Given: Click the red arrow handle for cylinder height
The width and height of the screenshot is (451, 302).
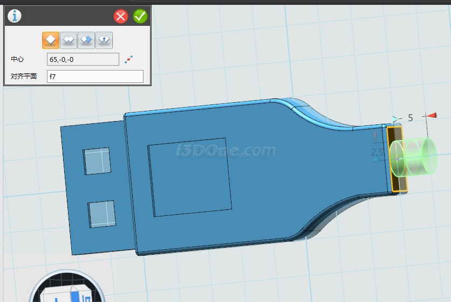Looking at the screenshot, I should click(432, 115).
